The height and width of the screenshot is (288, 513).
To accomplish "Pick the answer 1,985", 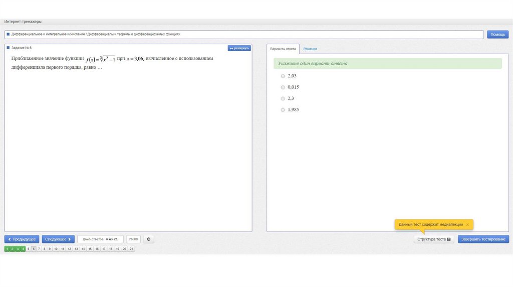I will pos(283,110).
